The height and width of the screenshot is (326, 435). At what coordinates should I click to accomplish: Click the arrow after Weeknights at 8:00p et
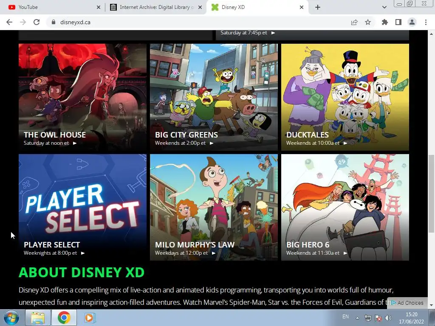(x=83, y=253)
